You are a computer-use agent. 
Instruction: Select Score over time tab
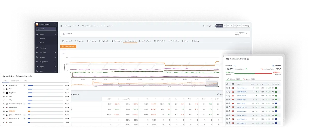[16, 81]
